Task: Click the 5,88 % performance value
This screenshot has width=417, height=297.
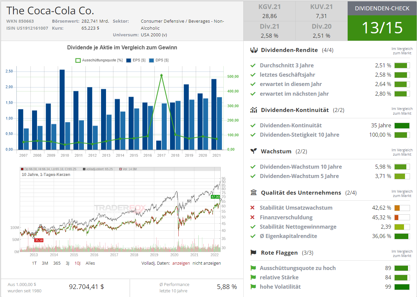Action: [227, 287]
